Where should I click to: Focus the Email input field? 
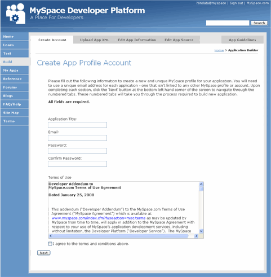(77, 138)
